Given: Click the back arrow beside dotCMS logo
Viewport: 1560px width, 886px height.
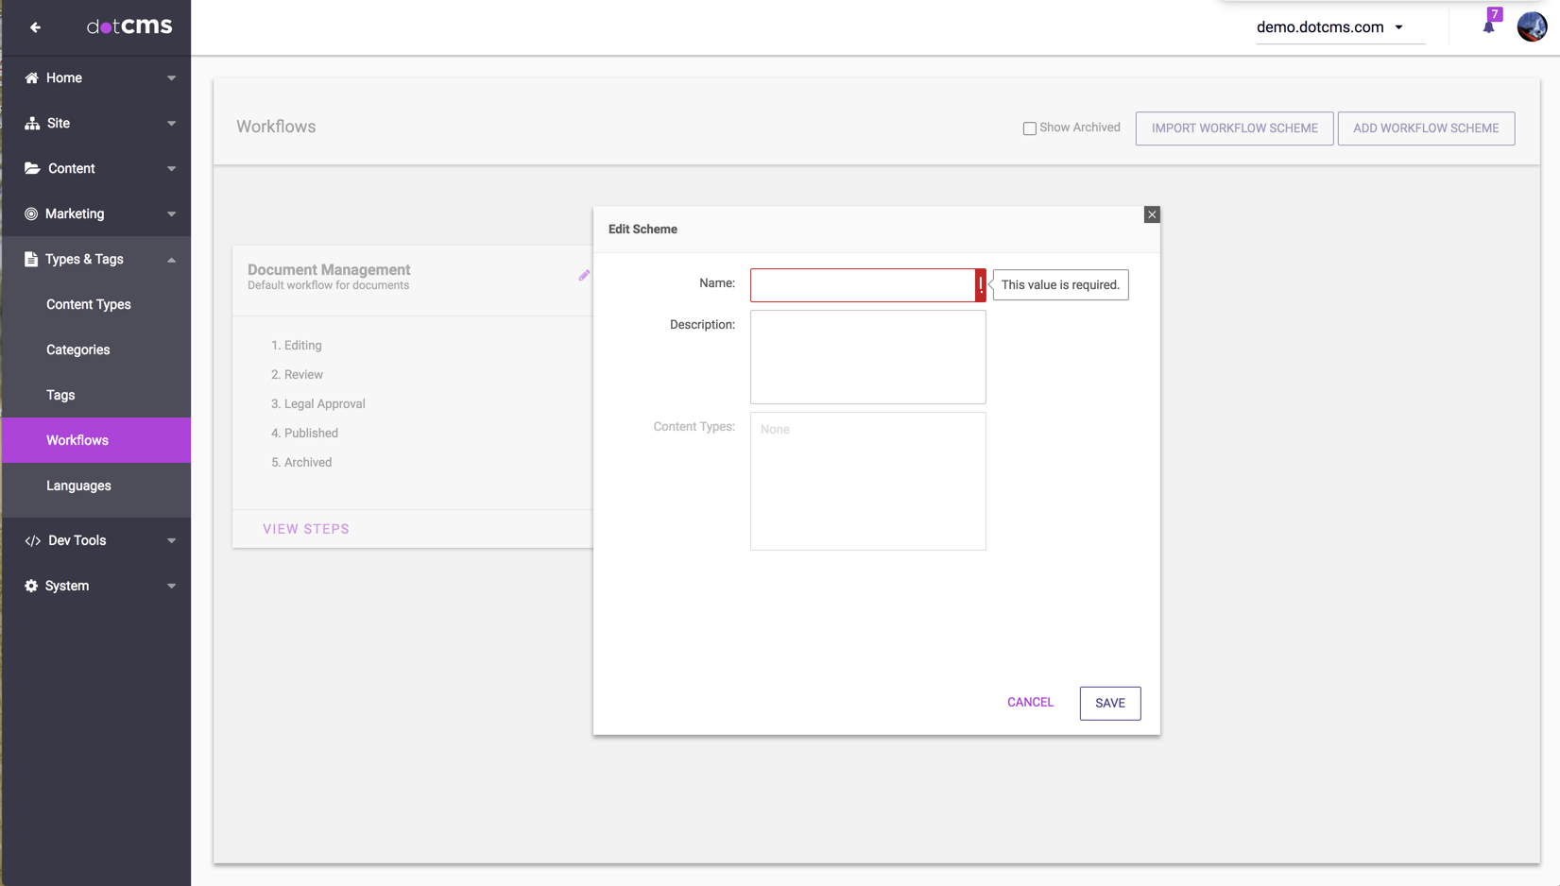Looking at the screenshot, I should pyautogui.click(x=35, y=27).
